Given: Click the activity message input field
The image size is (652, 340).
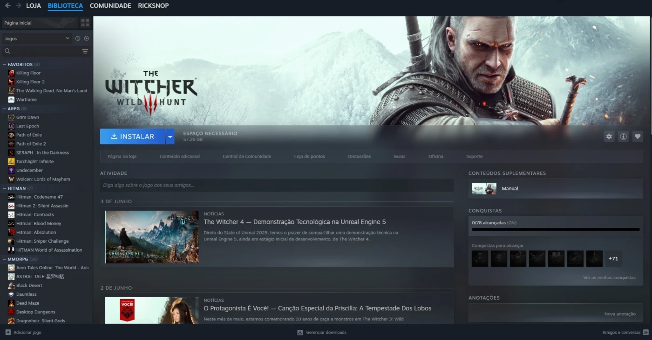Looking at the screenshot, I should tap(277, 185).
